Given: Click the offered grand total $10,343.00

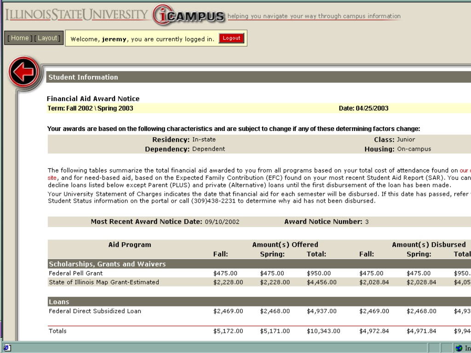Looking at the screenshot, I should [x=323, y=331].
